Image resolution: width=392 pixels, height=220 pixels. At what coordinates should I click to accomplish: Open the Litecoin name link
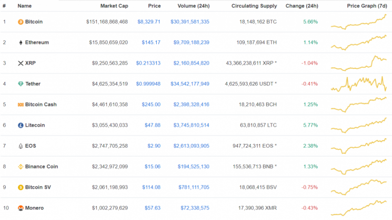click(35, 125)
